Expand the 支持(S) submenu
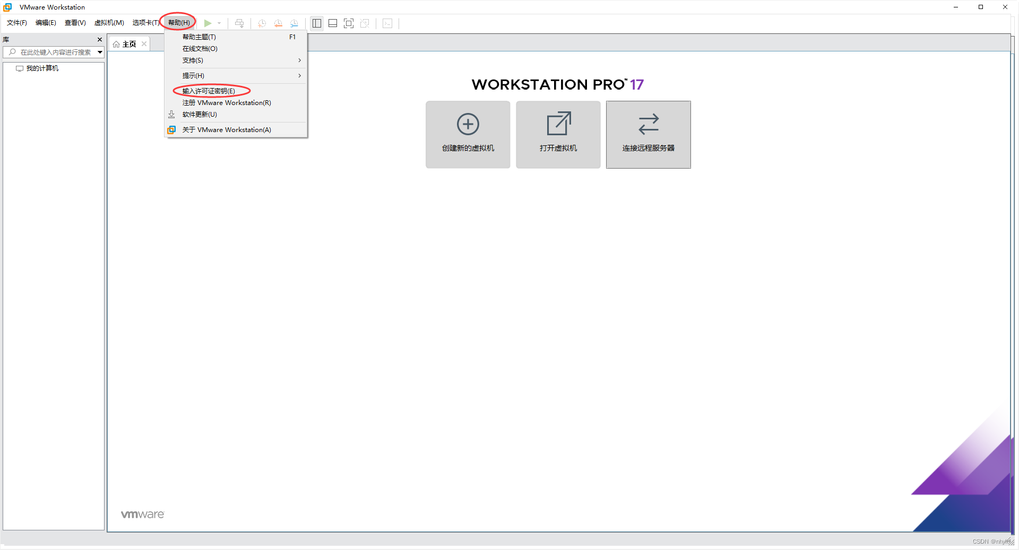This screenshot has height=550, width=1019. point(236,60)
